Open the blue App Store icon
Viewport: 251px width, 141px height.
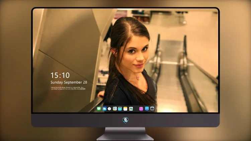[x=147, y=109]
